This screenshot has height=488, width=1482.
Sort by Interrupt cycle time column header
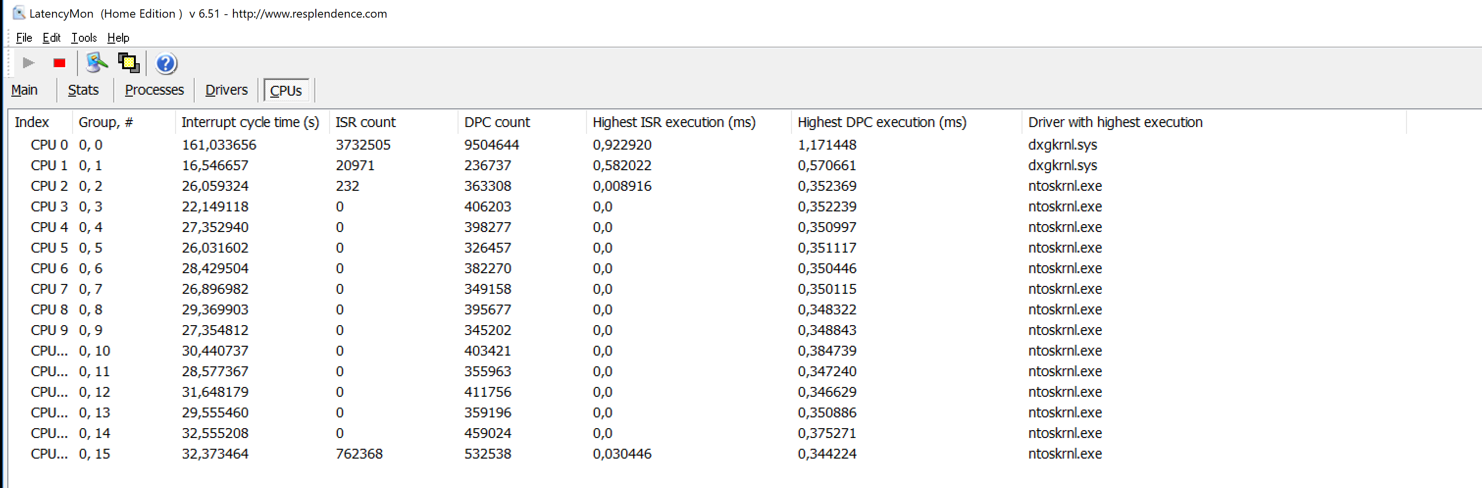point(250,123)
